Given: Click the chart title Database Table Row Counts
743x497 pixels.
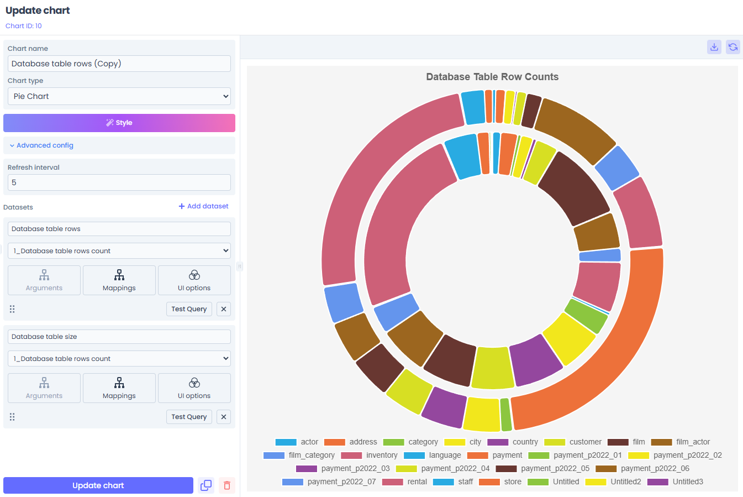Looking at the screenshot, I should click(492, 77).
